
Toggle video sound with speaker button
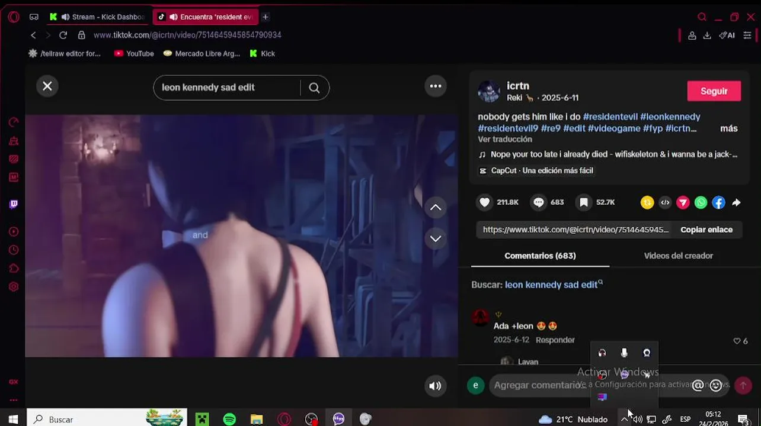[435, 386]
